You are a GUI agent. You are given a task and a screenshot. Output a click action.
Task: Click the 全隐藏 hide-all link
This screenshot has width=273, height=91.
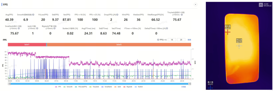[x=184, y=87]
